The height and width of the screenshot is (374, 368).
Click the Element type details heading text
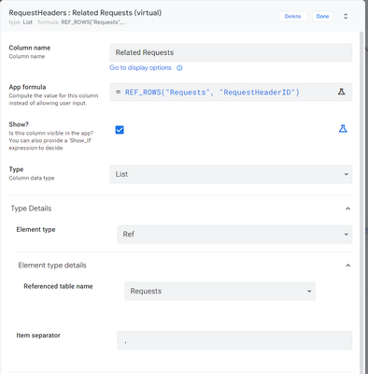pos(52,266)
